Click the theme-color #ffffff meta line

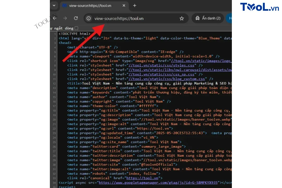point(113,106)
